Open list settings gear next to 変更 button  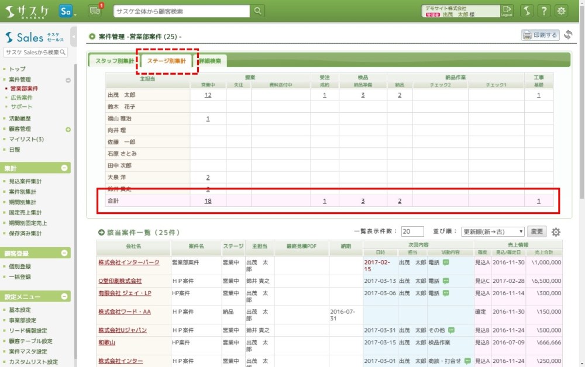pyautogui.click(x=556, y=231)
